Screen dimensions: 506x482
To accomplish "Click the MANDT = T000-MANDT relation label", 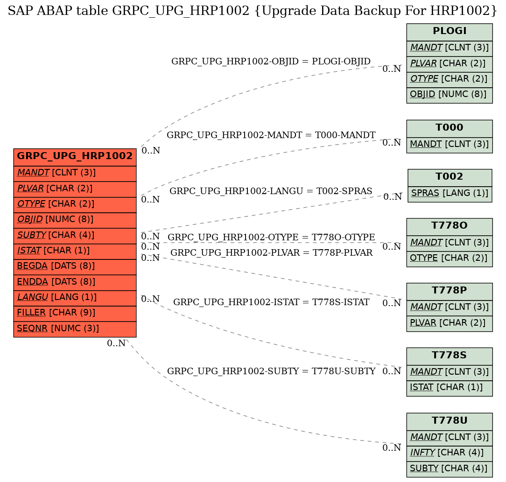I will [271, 135].
